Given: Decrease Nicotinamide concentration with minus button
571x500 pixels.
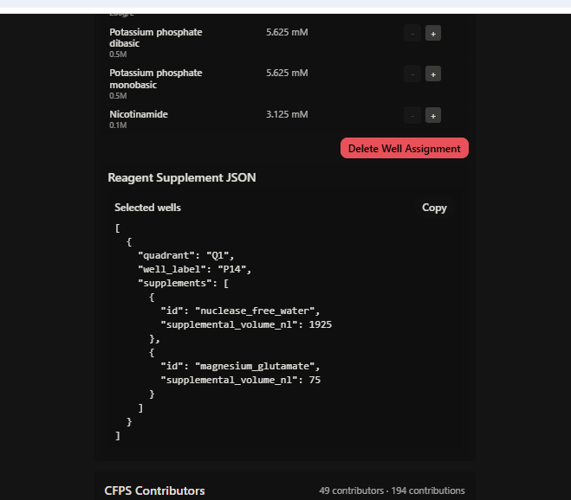Looking at the screenshot, I should coord(412,116).
